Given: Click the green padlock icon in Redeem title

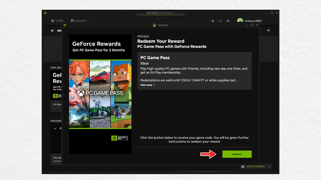Looking at the screenshot, I should pyautogui.click(x=154, y=25).
